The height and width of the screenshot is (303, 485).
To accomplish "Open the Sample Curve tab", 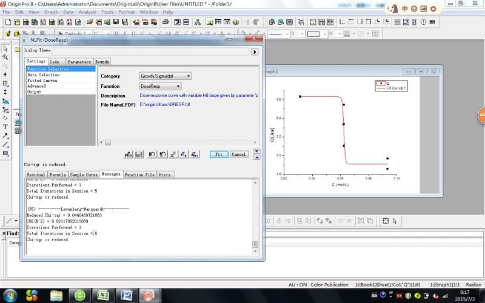I will click(x=84, y=175).
